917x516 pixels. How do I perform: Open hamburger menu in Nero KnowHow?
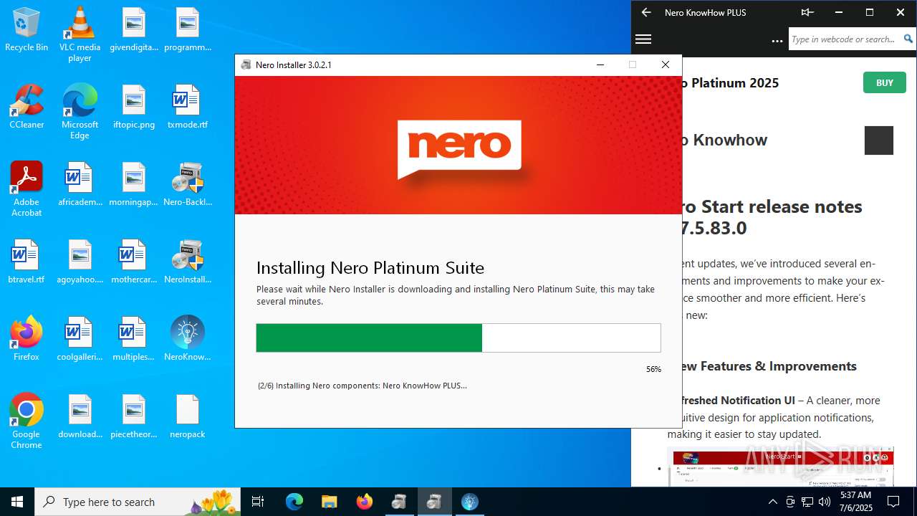643,39
